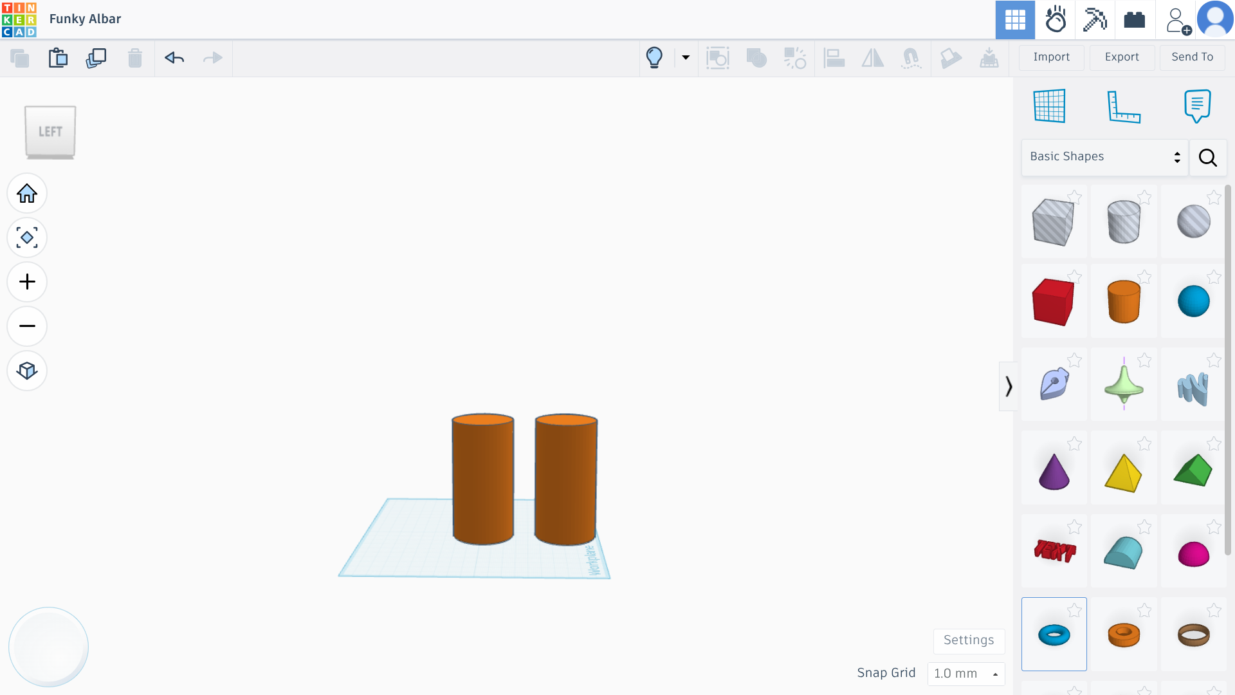Screen dimensions: 1235x695
Task: Zoom out with the minus button
Action: (x=27, y=326)
